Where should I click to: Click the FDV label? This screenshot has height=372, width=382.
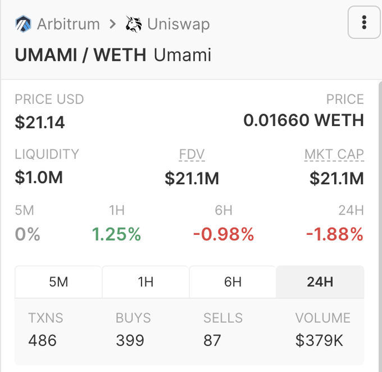tap(192, 154)
